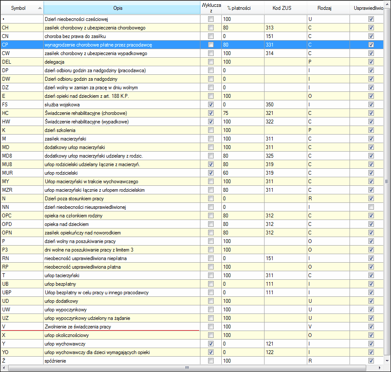Uncheck Wyklucza in the HC row
This screenshot has width=391, height=372.
point(211,113)
